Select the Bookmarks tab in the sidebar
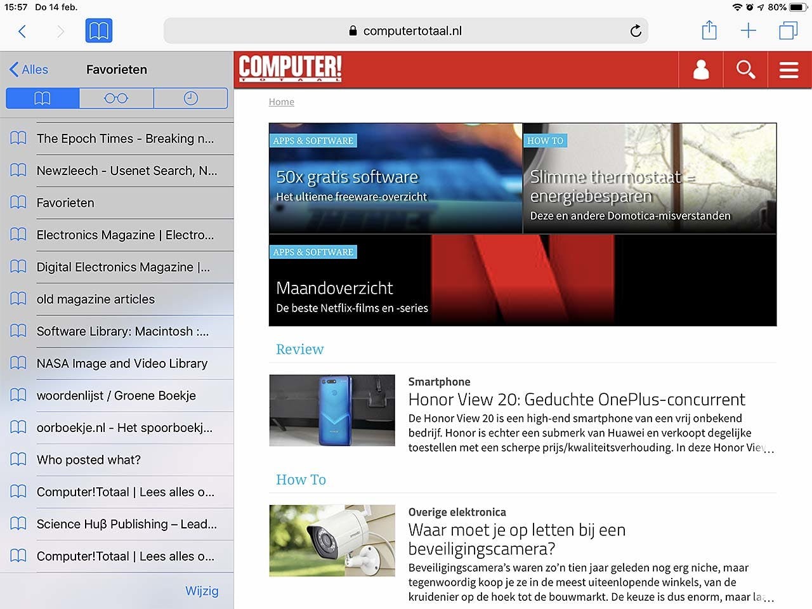Viewport: 812px width, 609px height. click(x=42, y=98)
